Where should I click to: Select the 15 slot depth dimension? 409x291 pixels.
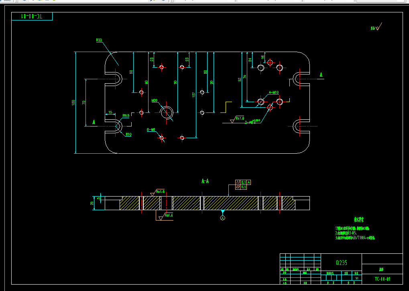coord(110,112)
